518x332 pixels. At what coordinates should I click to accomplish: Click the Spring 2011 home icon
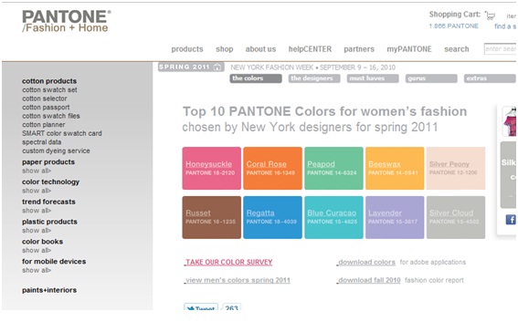point(217,67)
